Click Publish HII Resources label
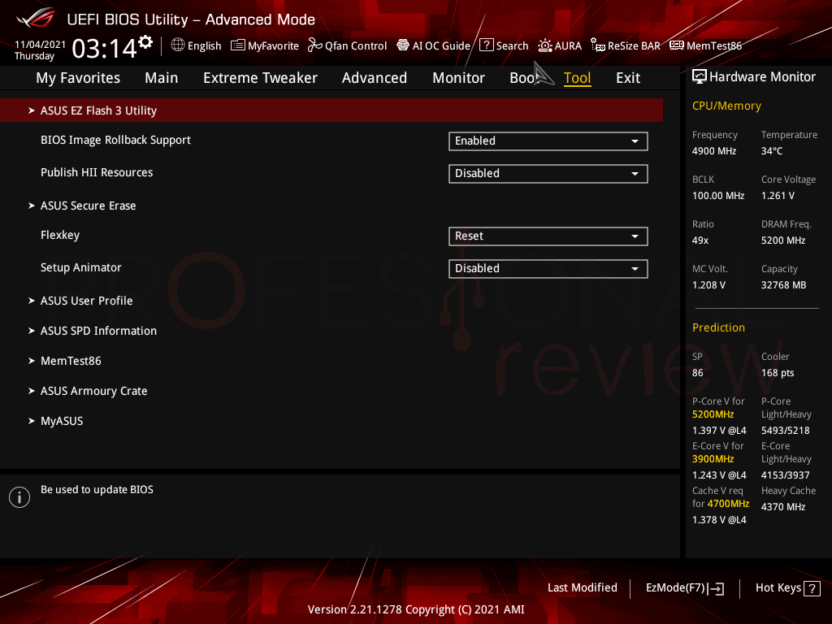The height and width of the screenshot is (624, 832). click(x=97, y=172)
